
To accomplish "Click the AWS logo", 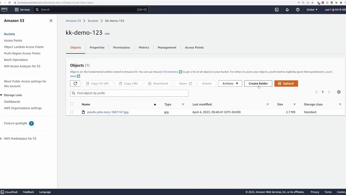I will pos(4,9).
